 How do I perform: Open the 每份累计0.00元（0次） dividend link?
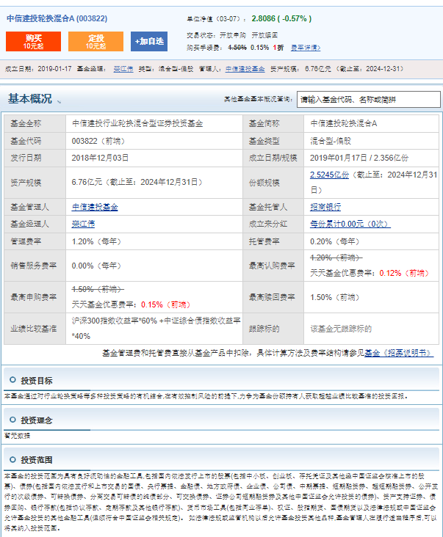coord(350,224)
